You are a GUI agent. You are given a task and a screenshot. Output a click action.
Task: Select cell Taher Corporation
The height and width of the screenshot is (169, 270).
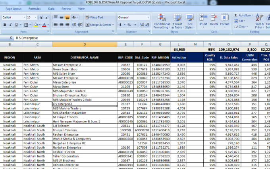[x=85, y=156]
